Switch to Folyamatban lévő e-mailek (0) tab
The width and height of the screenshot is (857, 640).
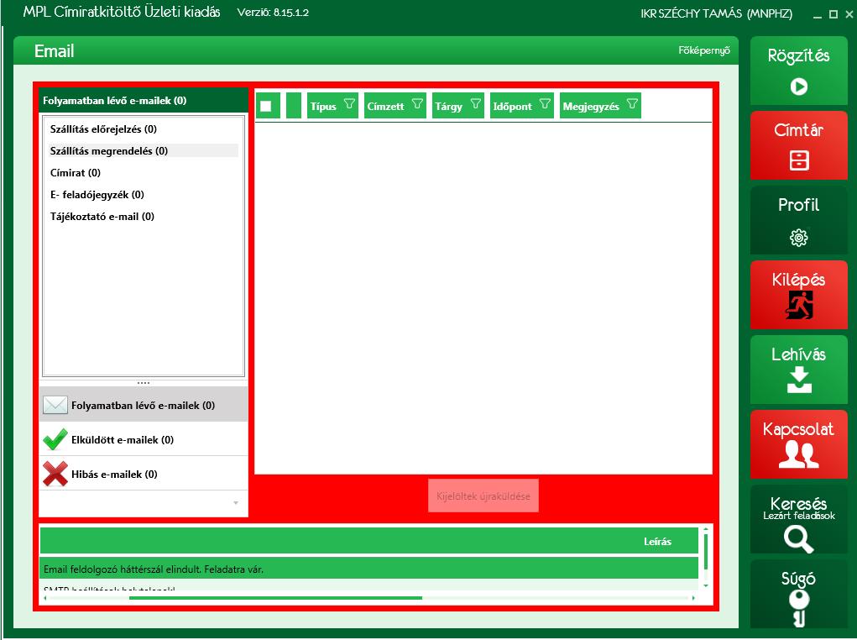point(144,406)
